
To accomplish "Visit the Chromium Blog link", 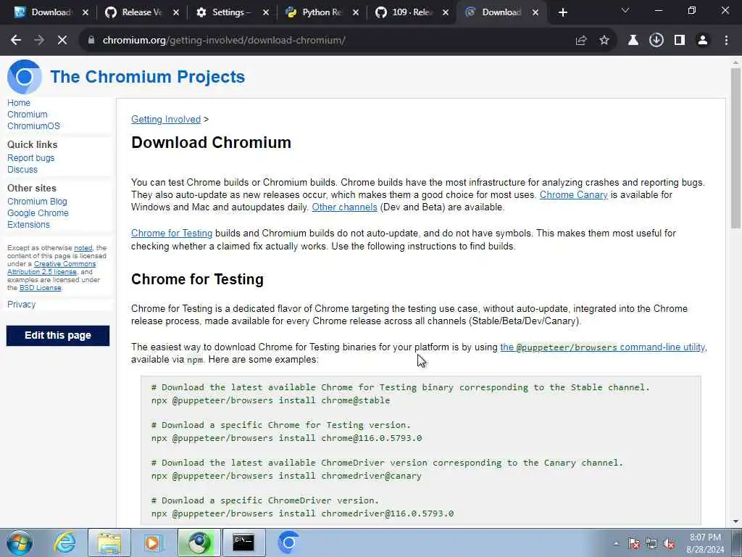I will [37, 202].
